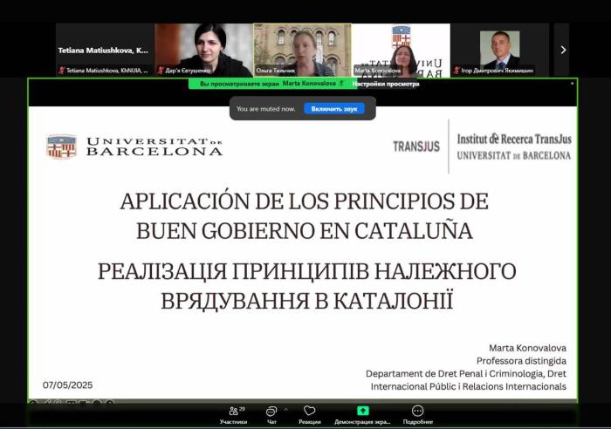Click muted mic icon on Tetiana's tile

62,71
